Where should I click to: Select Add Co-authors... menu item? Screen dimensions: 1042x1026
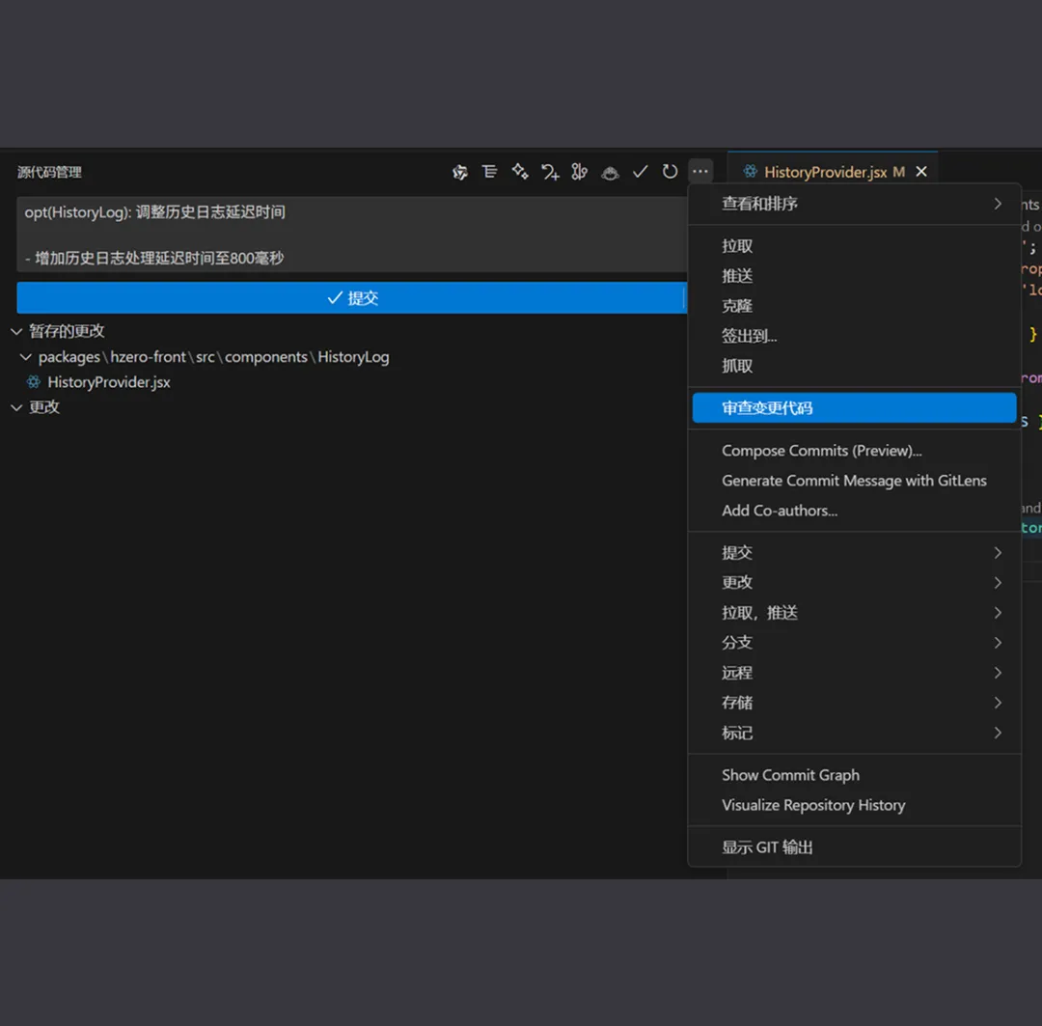tap(855, 511)
